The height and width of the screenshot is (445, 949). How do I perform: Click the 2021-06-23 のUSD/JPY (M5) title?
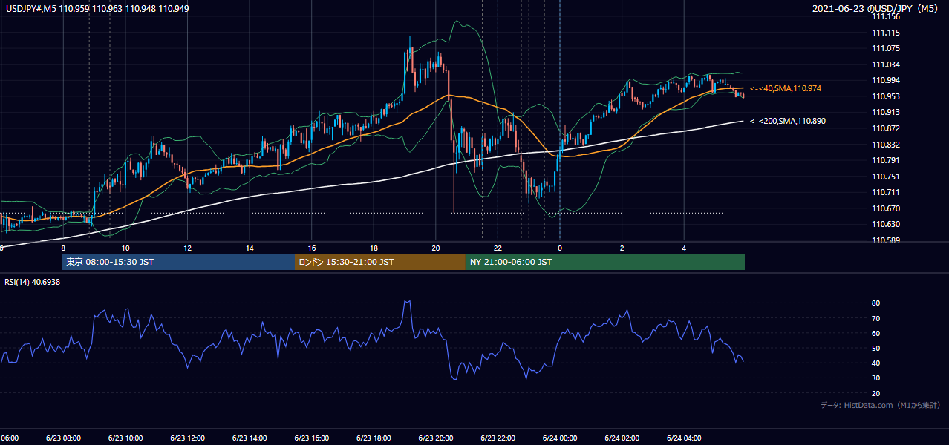click(x=875, y=9)
